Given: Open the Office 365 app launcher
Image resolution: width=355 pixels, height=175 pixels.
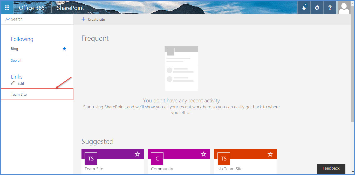Looking at the screenshot, I should coord(7,8).
